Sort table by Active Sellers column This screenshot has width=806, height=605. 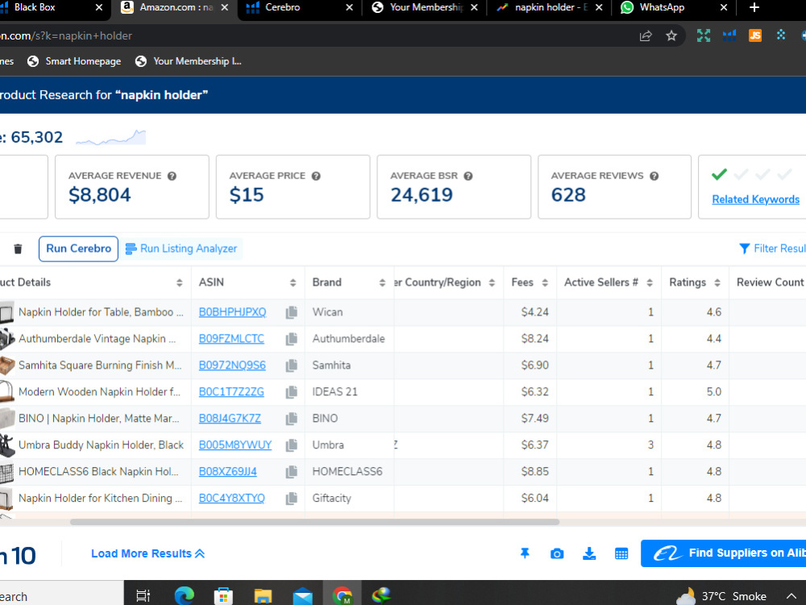[x=650, y=282]
